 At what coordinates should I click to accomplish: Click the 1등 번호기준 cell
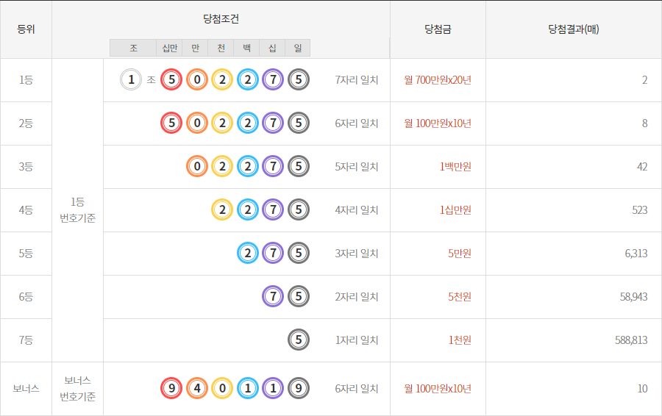click(x=78, y=210)
